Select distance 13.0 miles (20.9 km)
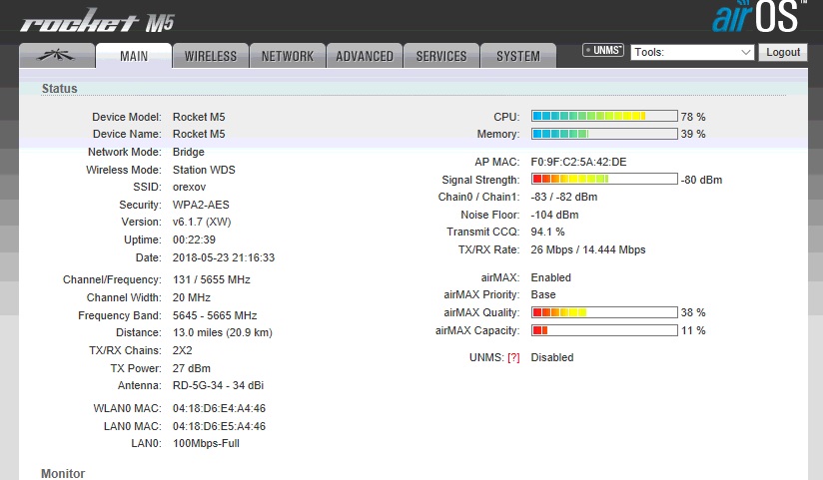The image size is (823, 480). coord(223,332)
